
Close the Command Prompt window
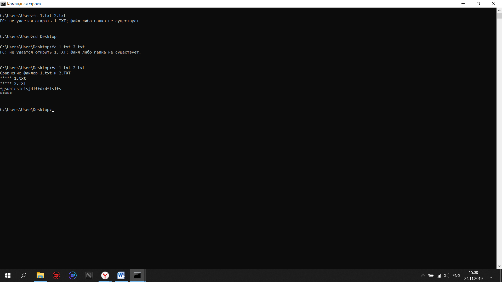[494, 4]
